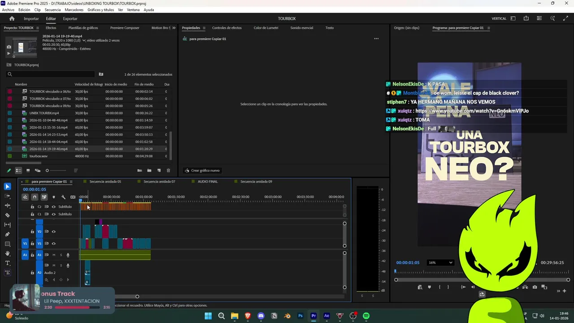Switch project panel to freeform view

(38, 170)
